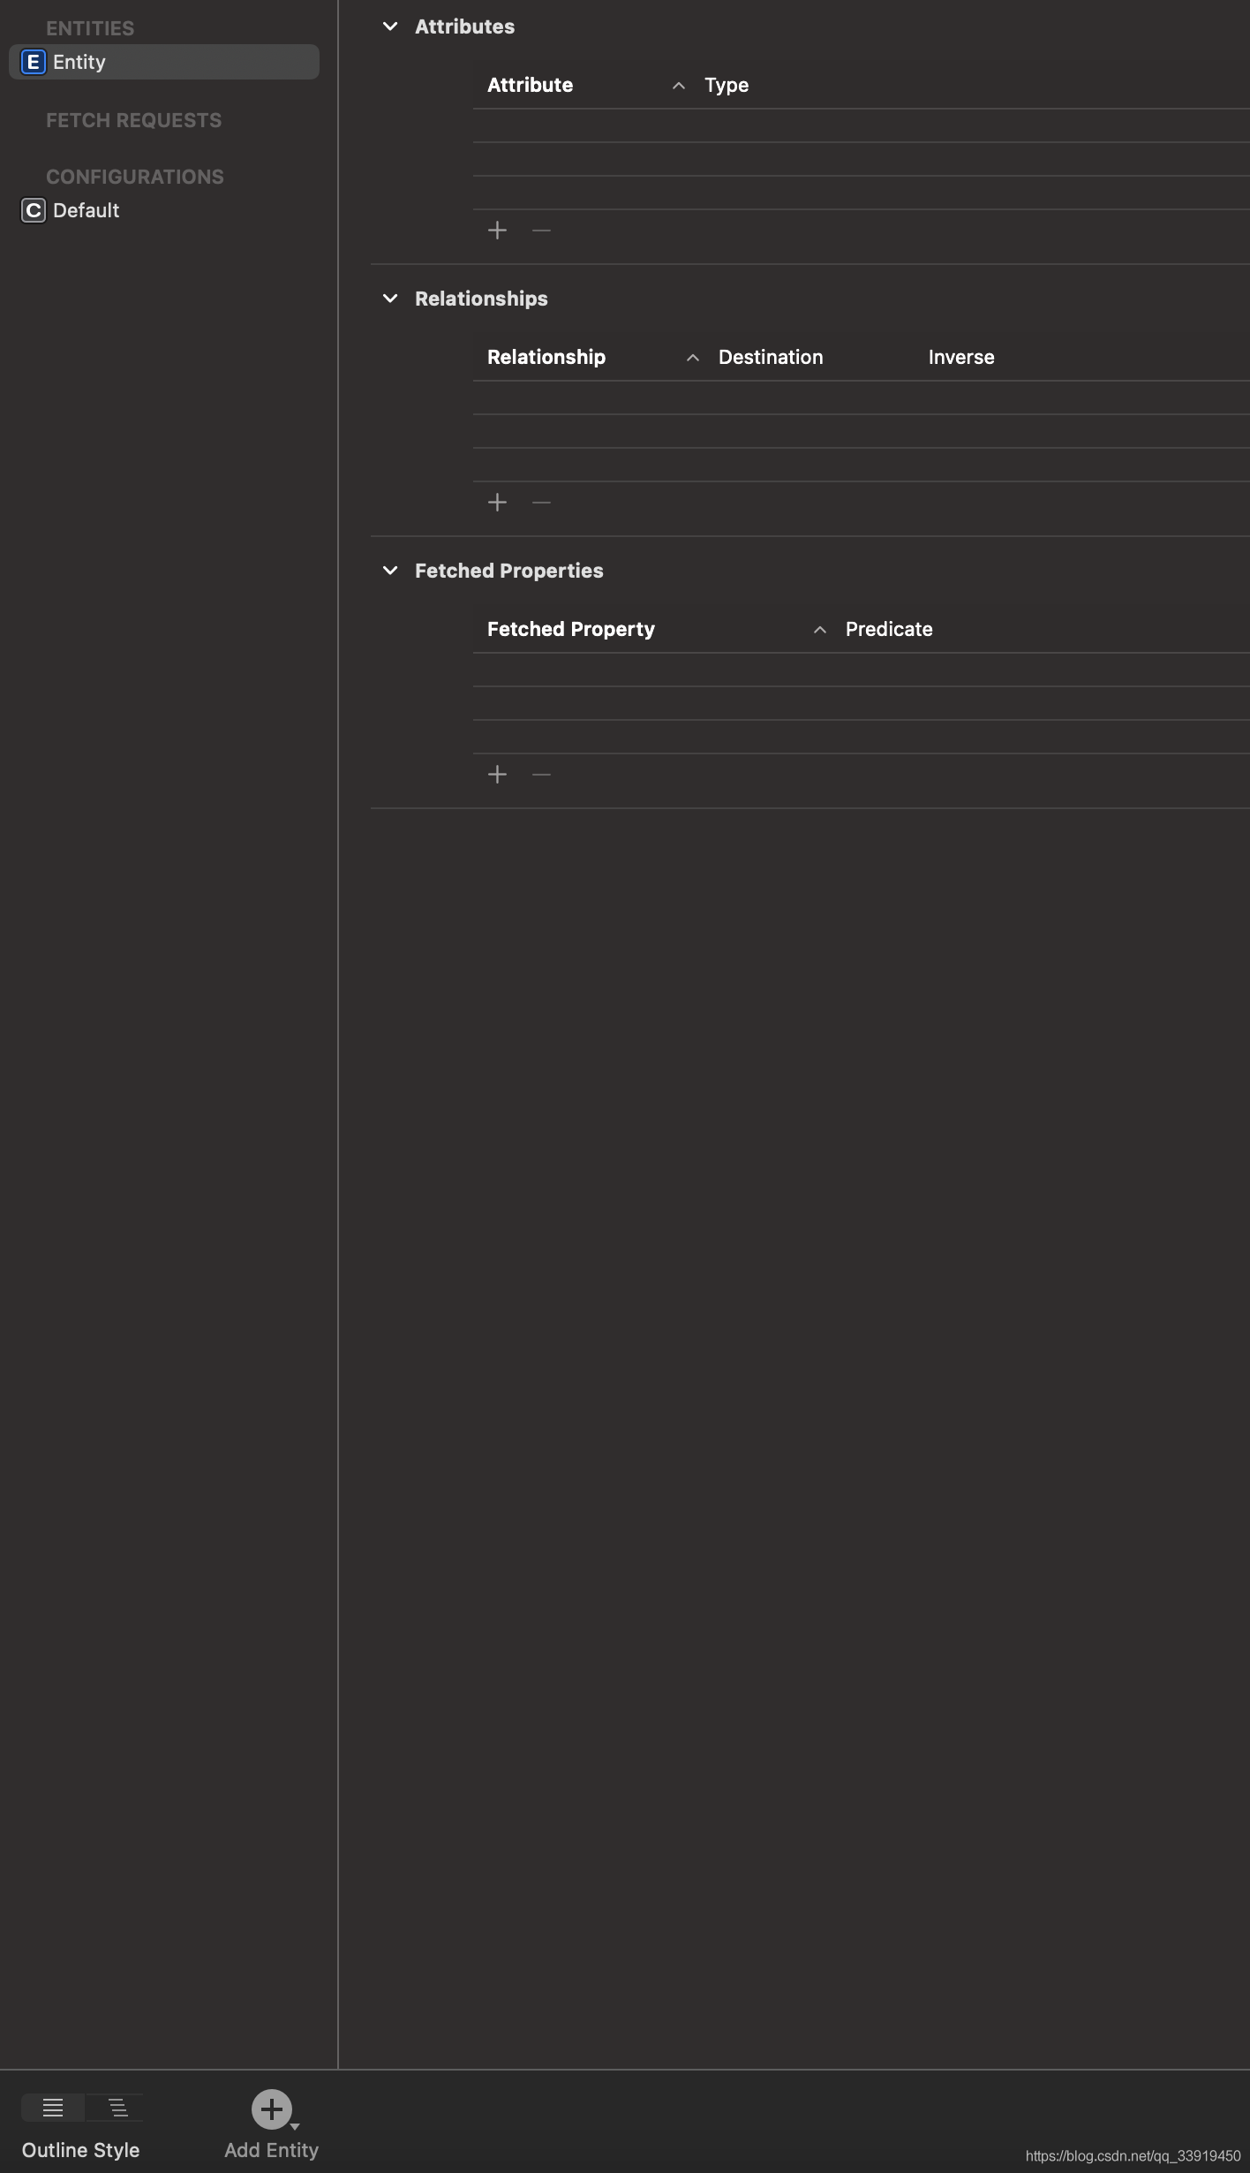Click the Entities section header
This screenshot has width=1250, height=2173.
[x=90, y=28]
